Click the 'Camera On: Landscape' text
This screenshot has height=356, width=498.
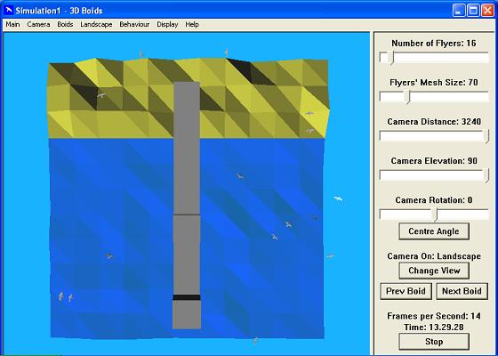434,256
